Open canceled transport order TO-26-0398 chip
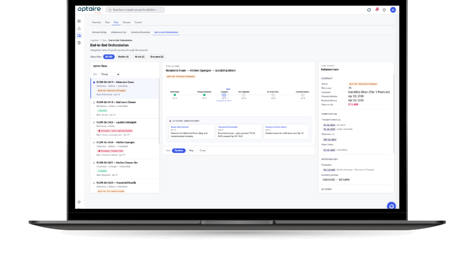Image resolution: width=472 pixels, height=255 pixels. 329,129
